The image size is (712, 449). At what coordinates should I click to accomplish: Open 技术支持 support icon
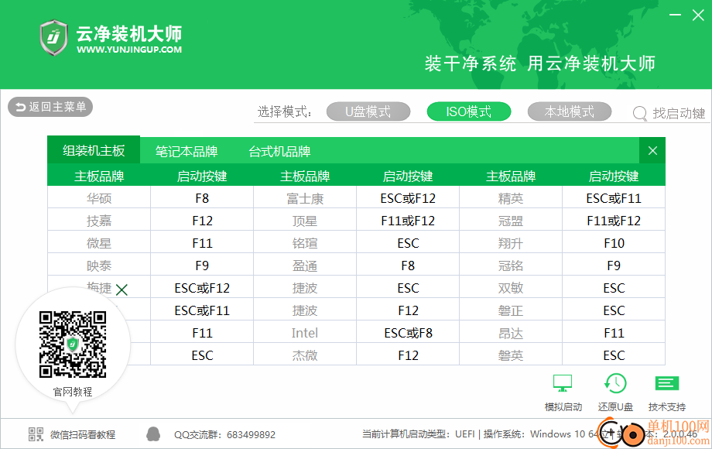[x=667, y=384]
